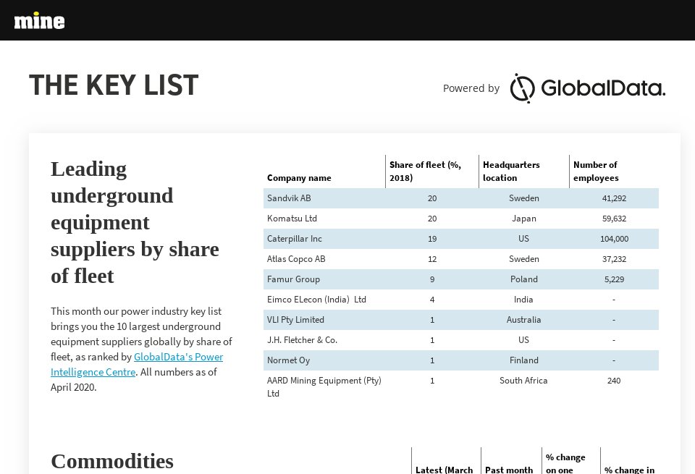Image resolution: width=695 pixels, height=474 pixels.
Task: Select the Normet Oy row
Action: 461,360
